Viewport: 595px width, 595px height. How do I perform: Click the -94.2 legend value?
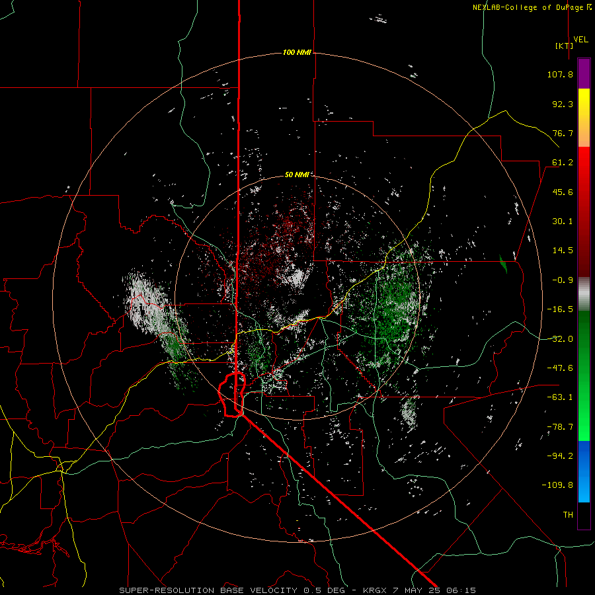[560, 456]
